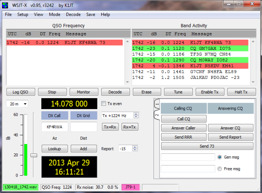Select the CQ M0WAY IO82 decode row
262x193 pixels.
(x=190, y=60)
